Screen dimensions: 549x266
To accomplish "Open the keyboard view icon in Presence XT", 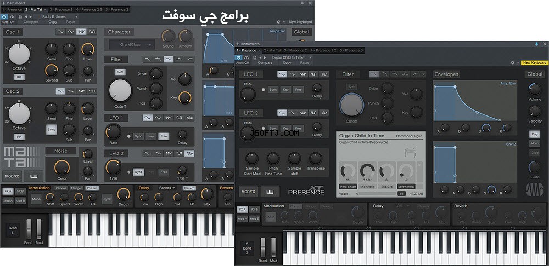I will tap(270, 192).
